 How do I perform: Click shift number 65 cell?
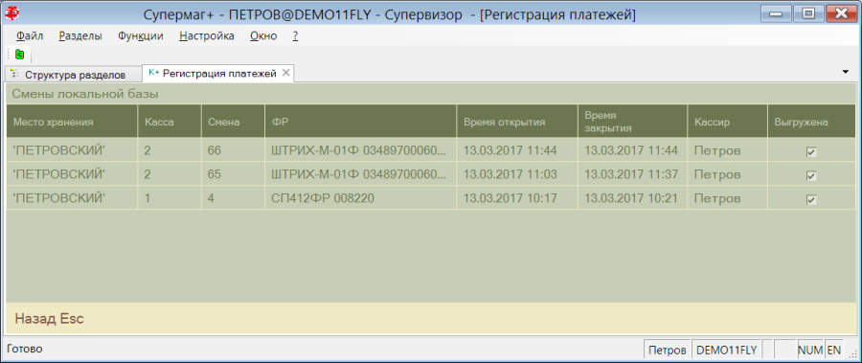(x=233, y=174)
